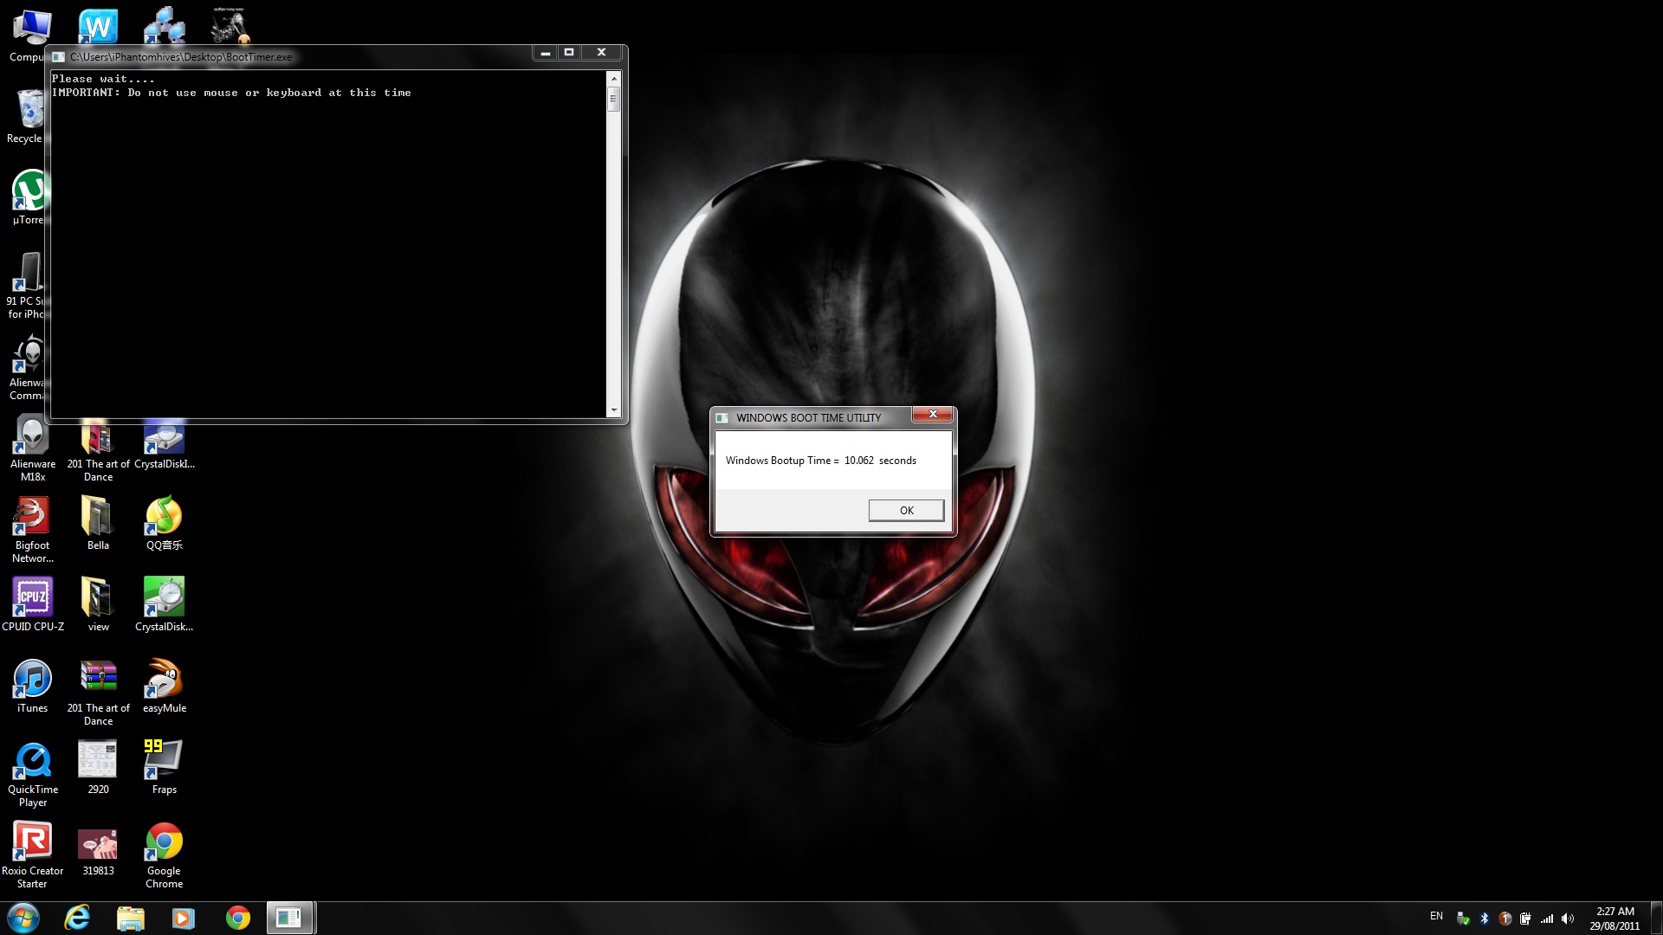Select the Alienware M18x desktop icon
Screen dimensions: 1663x935
[x=33, y=448]
